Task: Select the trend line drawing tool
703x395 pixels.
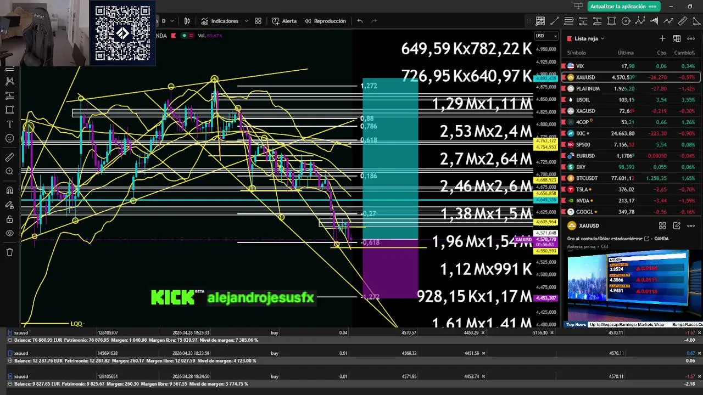Action: [555, 21]
